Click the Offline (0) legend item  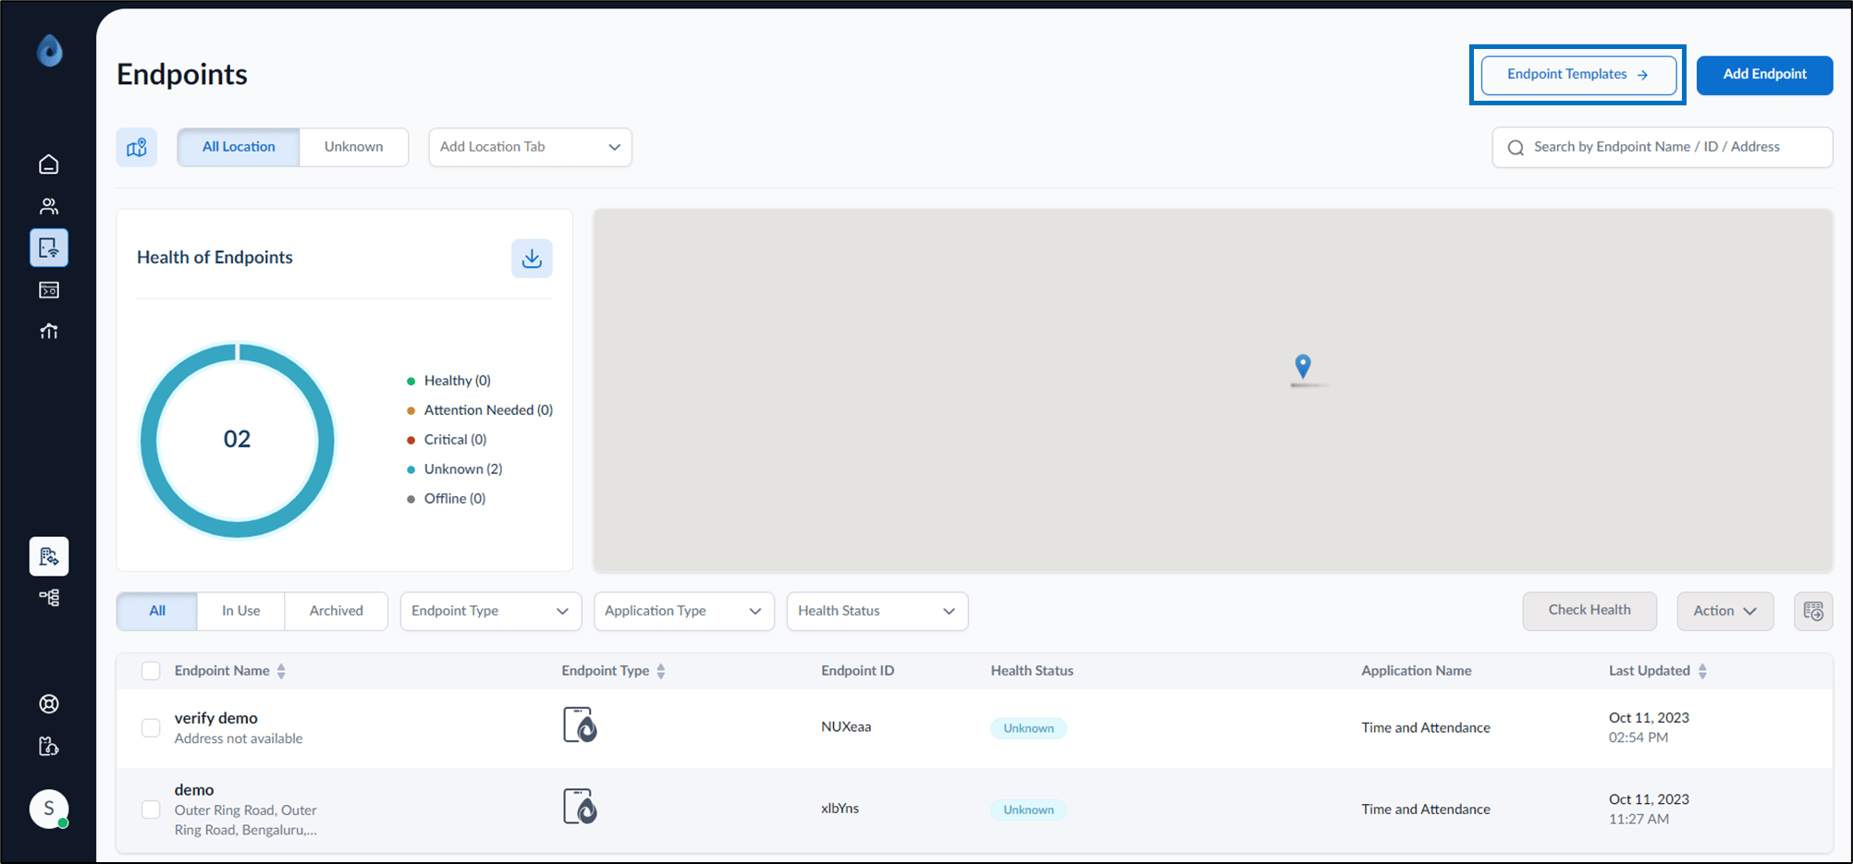coord(446,499)
